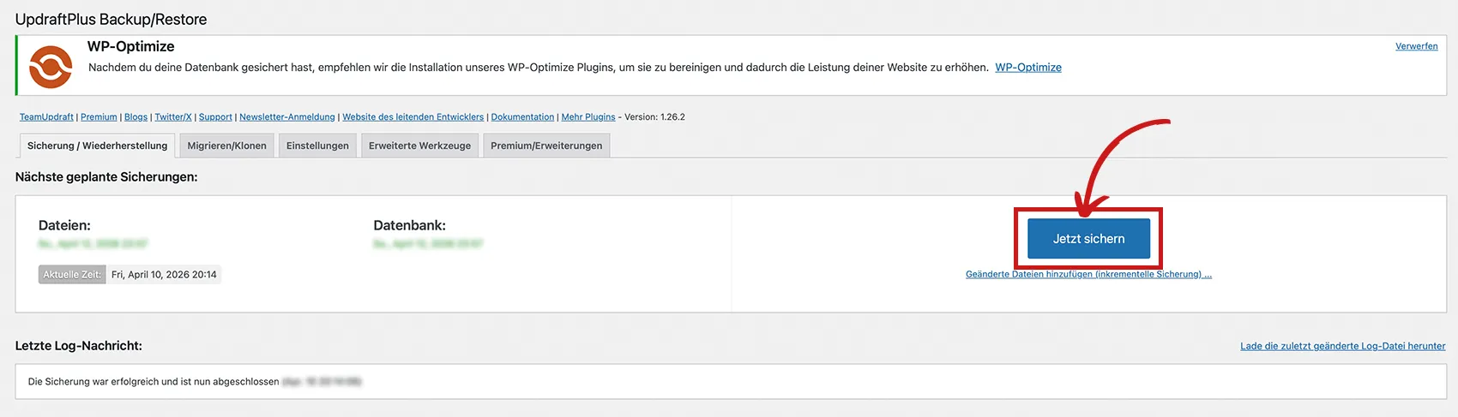Click the Newsletter-Anmeldung link
This screenshot has height=417, width=1458.
(287, 117)
